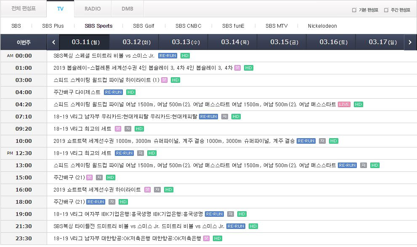The width and height of the screenshot is (417, 247).
Task: Click LIVE badge on 04:20 program
Action: (344, 105)
